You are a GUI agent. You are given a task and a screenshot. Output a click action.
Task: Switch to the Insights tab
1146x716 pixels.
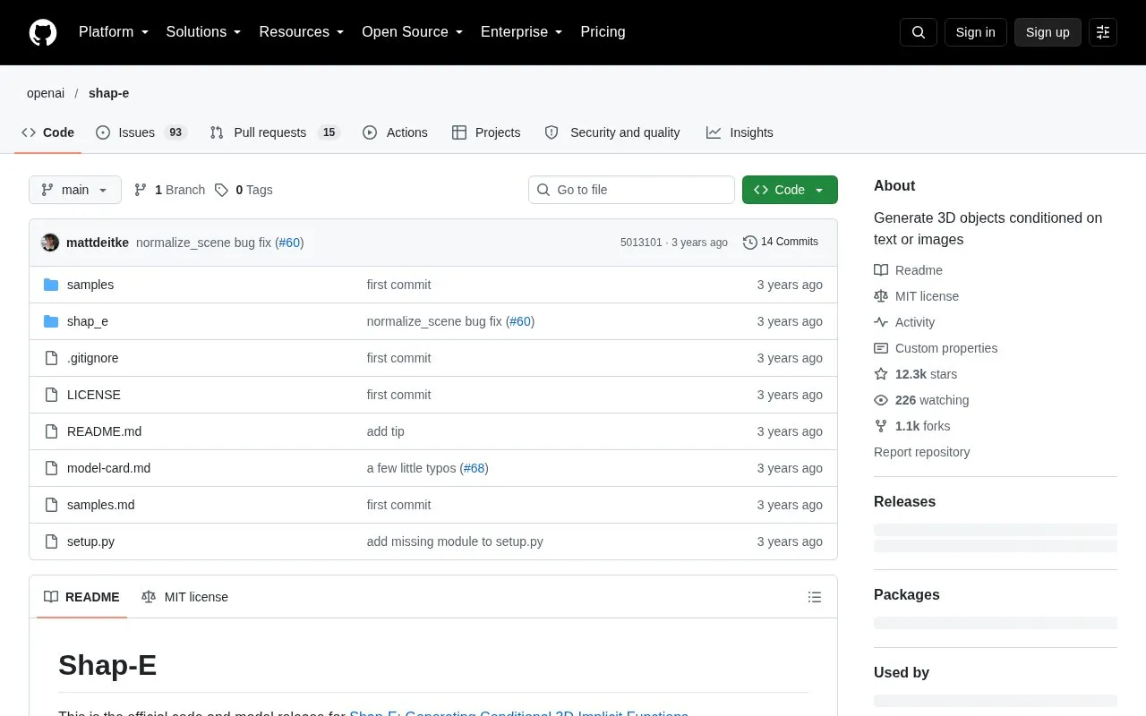coord(740,132)
